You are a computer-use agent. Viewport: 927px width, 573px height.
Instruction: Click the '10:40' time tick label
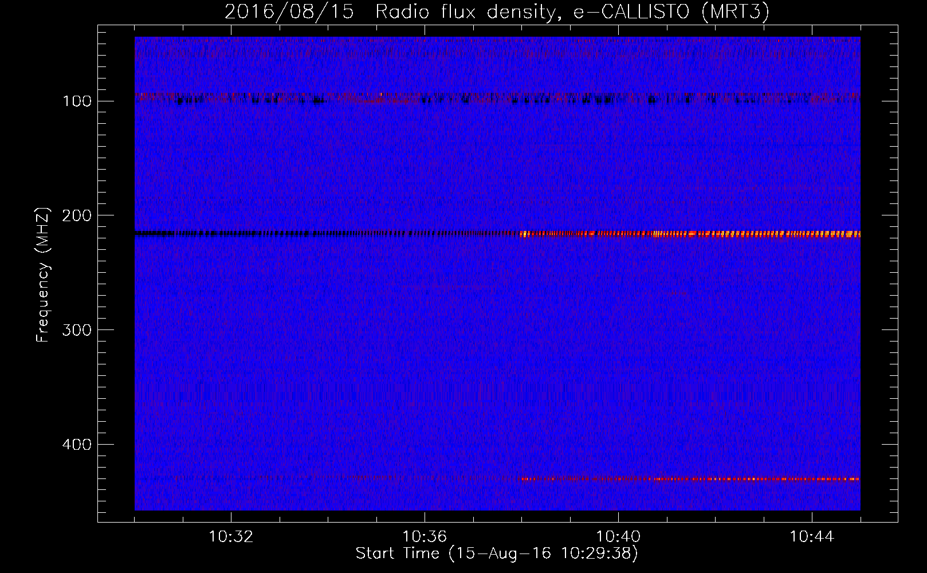[x=618, y=537]
